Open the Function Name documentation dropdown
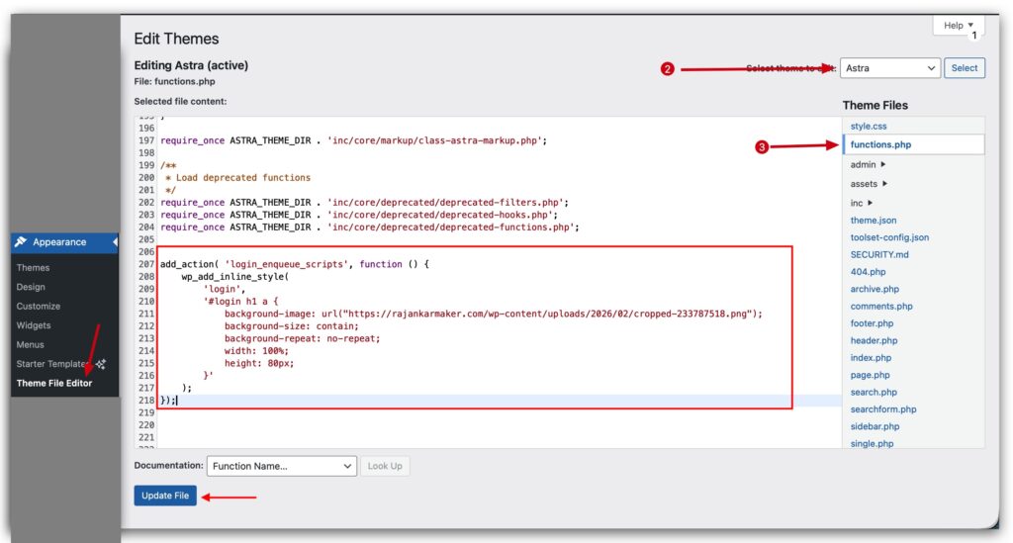 [x=281, y=466]
